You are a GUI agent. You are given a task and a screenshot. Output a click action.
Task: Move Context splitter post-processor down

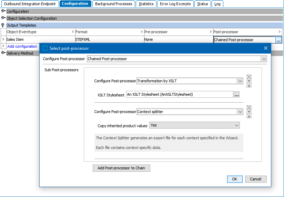tap(249, 116)
